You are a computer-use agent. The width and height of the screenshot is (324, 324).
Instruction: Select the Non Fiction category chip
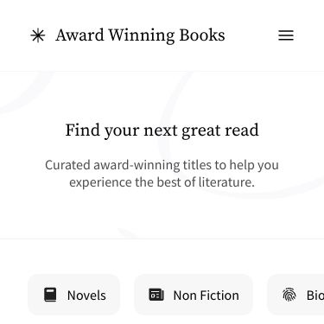(194, 295)
